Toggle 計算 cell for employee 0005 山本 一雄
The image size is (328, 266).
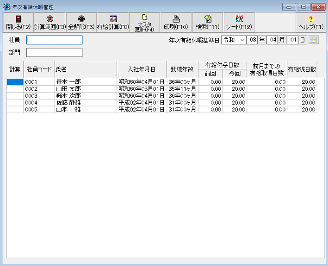[14, 110]
